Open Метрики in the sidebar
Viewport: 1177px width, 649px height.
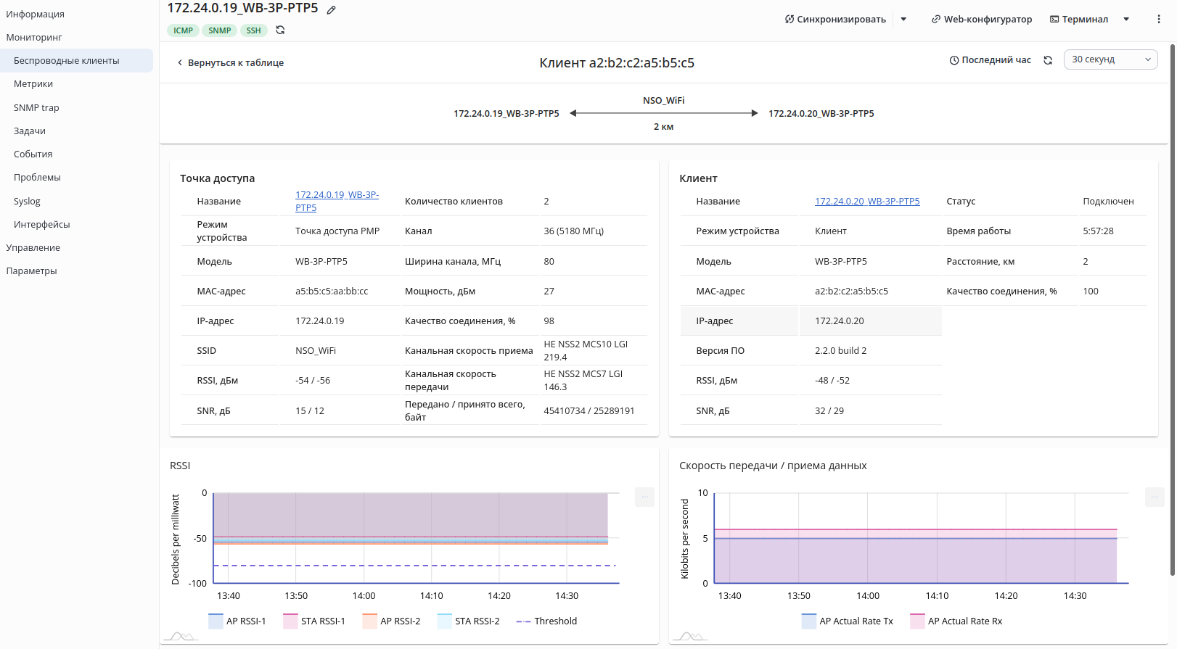click(x=33, y=84)
